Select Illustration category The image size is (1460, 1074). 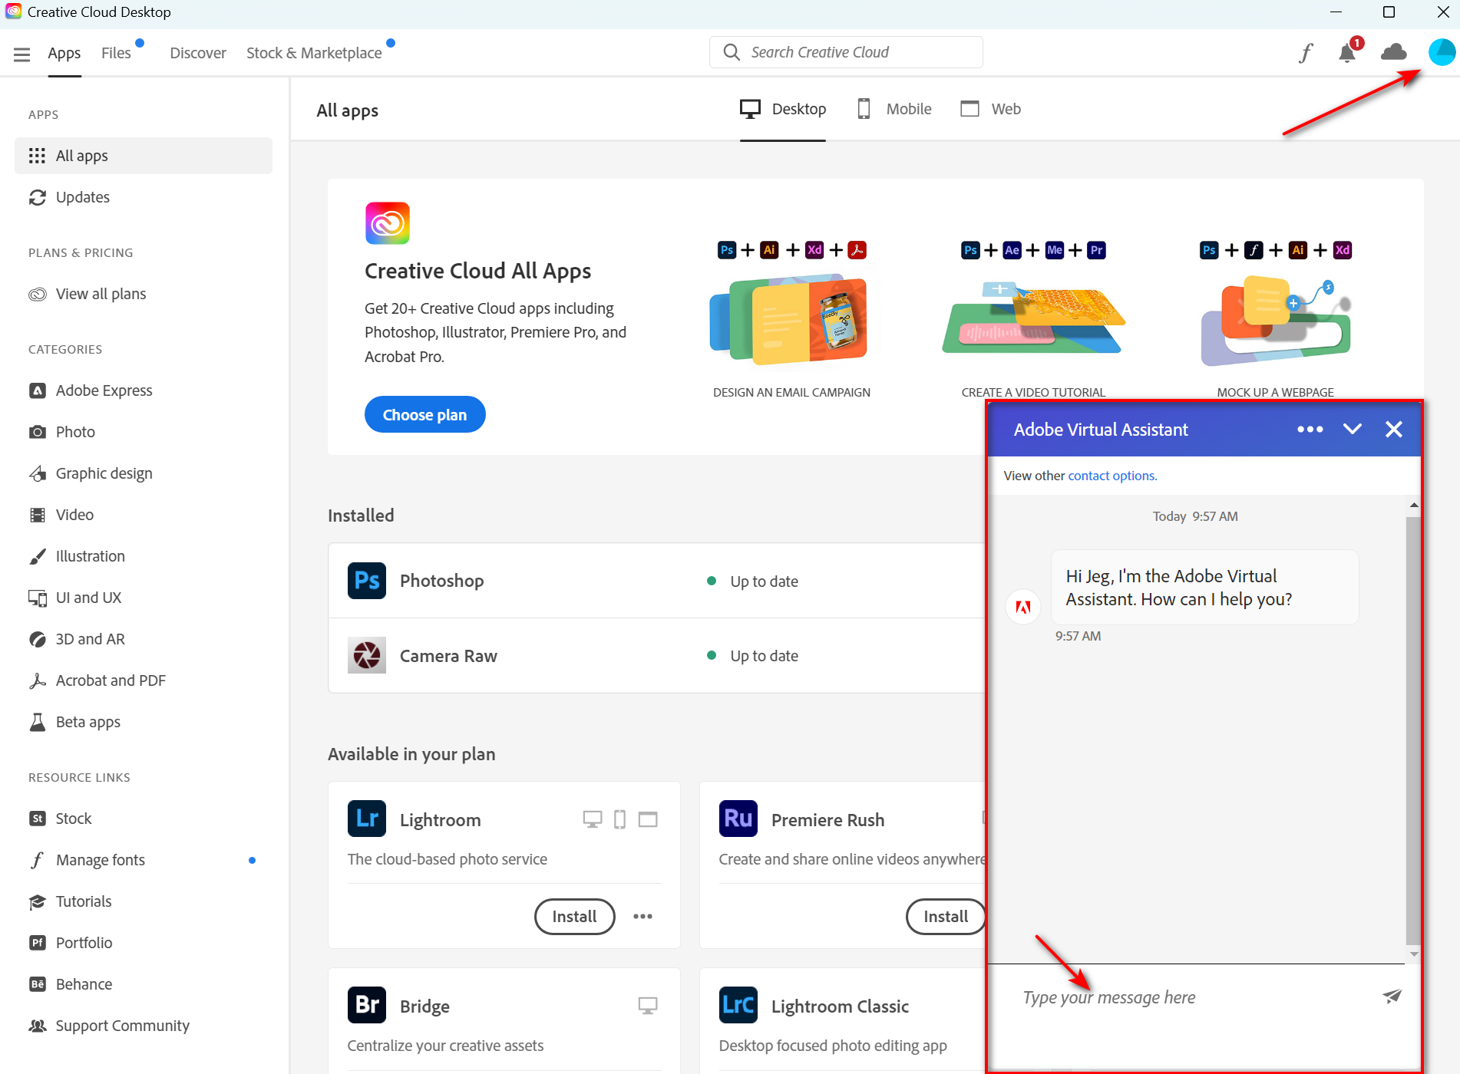[x=144, y=556]
